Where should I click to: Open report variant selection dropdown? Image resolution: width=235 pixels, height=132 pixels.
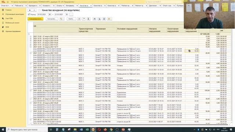62,19
